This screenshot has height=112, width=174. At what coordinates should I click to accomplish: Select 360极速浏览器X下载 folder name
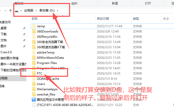[51, 47]
